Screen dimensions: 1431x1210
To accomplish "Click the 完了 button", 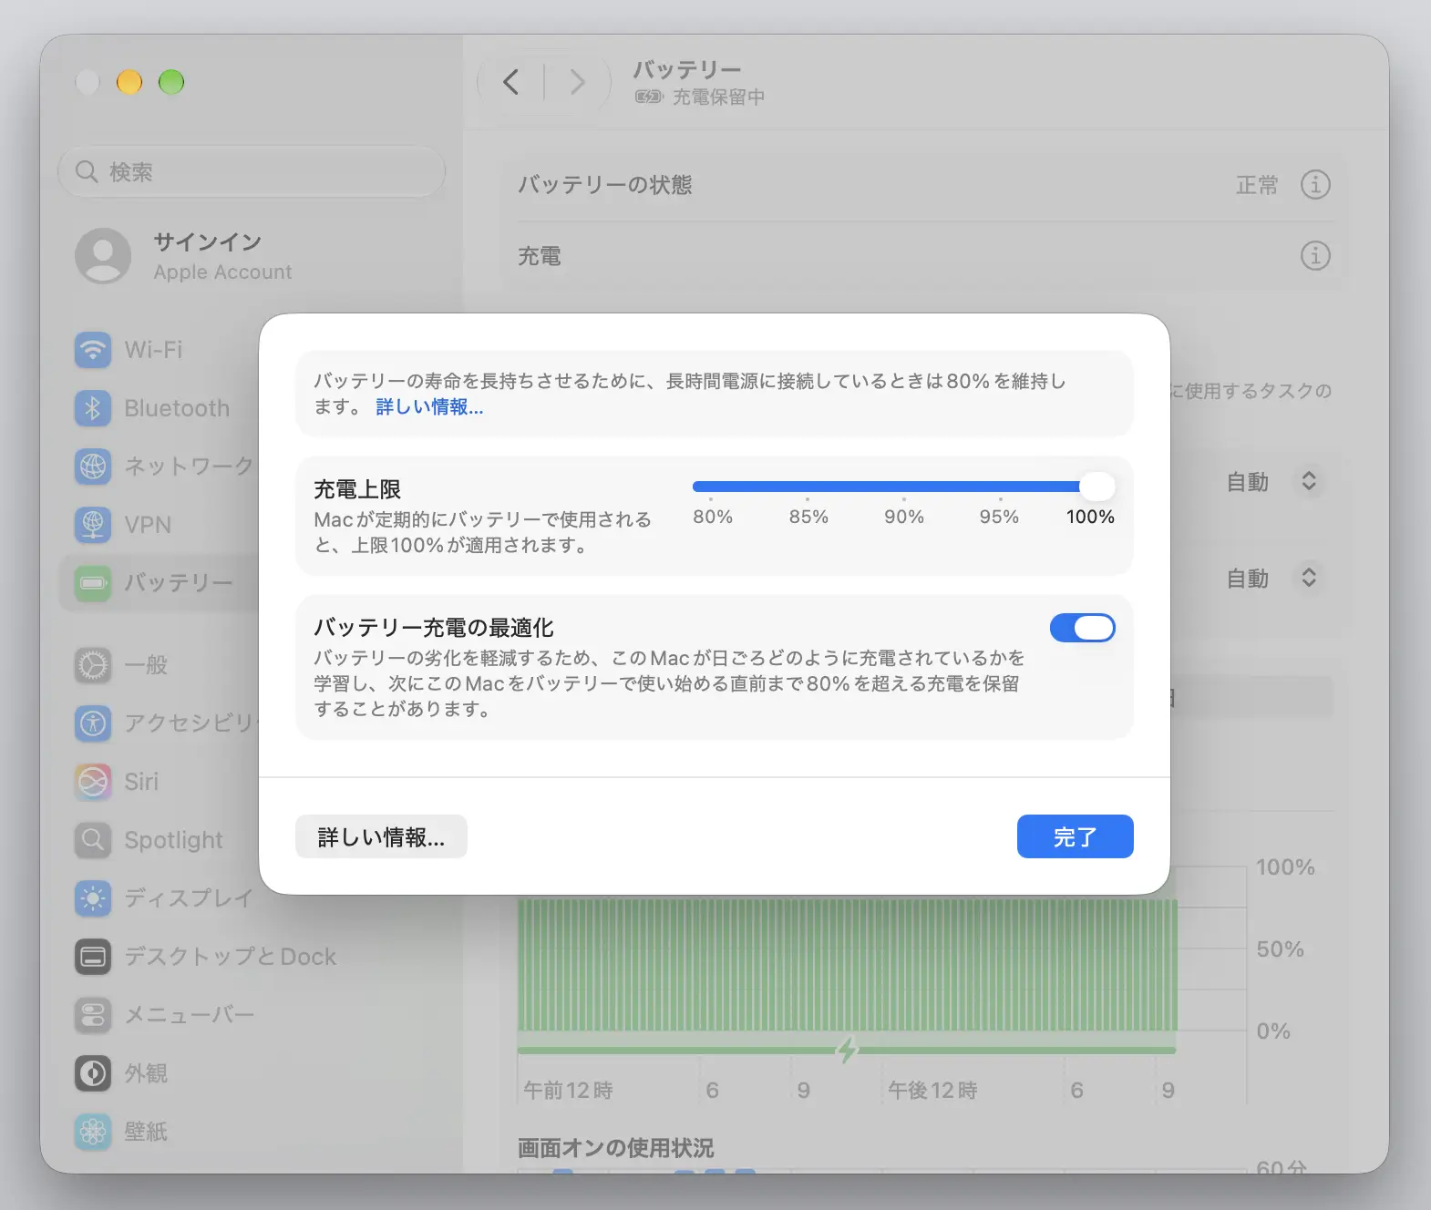I will (x=1076, y=836).
